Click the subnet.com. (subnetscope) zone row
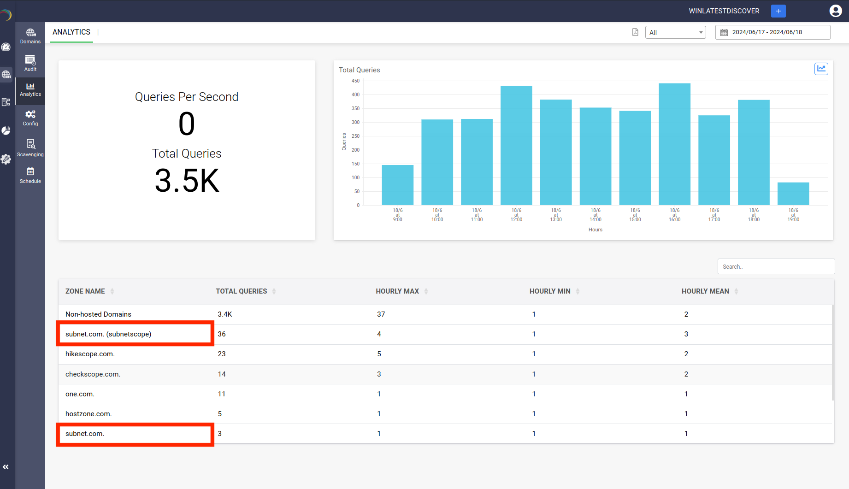 [108, 334]
